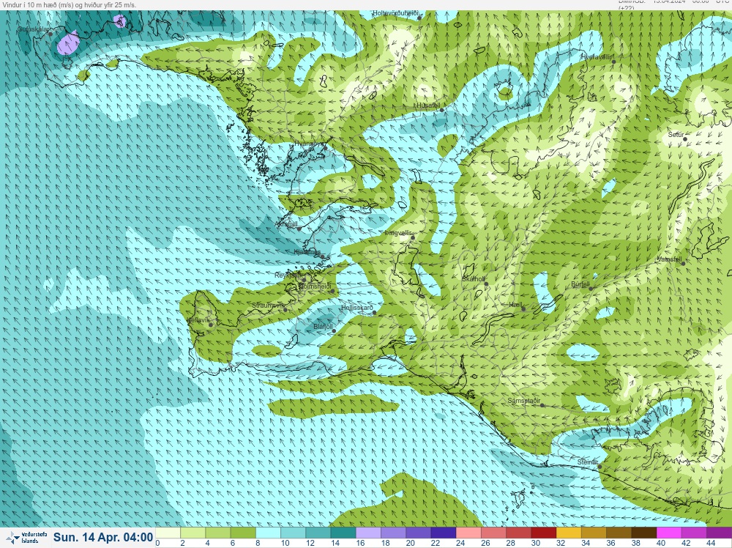Viewport: 732px width, 548px height.
Task: Select the 24–26 m/s pink legend swatch
Action: 469,533
